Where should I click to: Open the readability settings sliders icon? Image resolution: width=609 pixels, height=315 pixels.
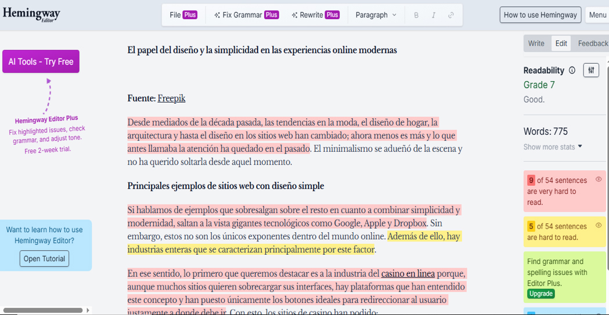click(x=591, y=70)
